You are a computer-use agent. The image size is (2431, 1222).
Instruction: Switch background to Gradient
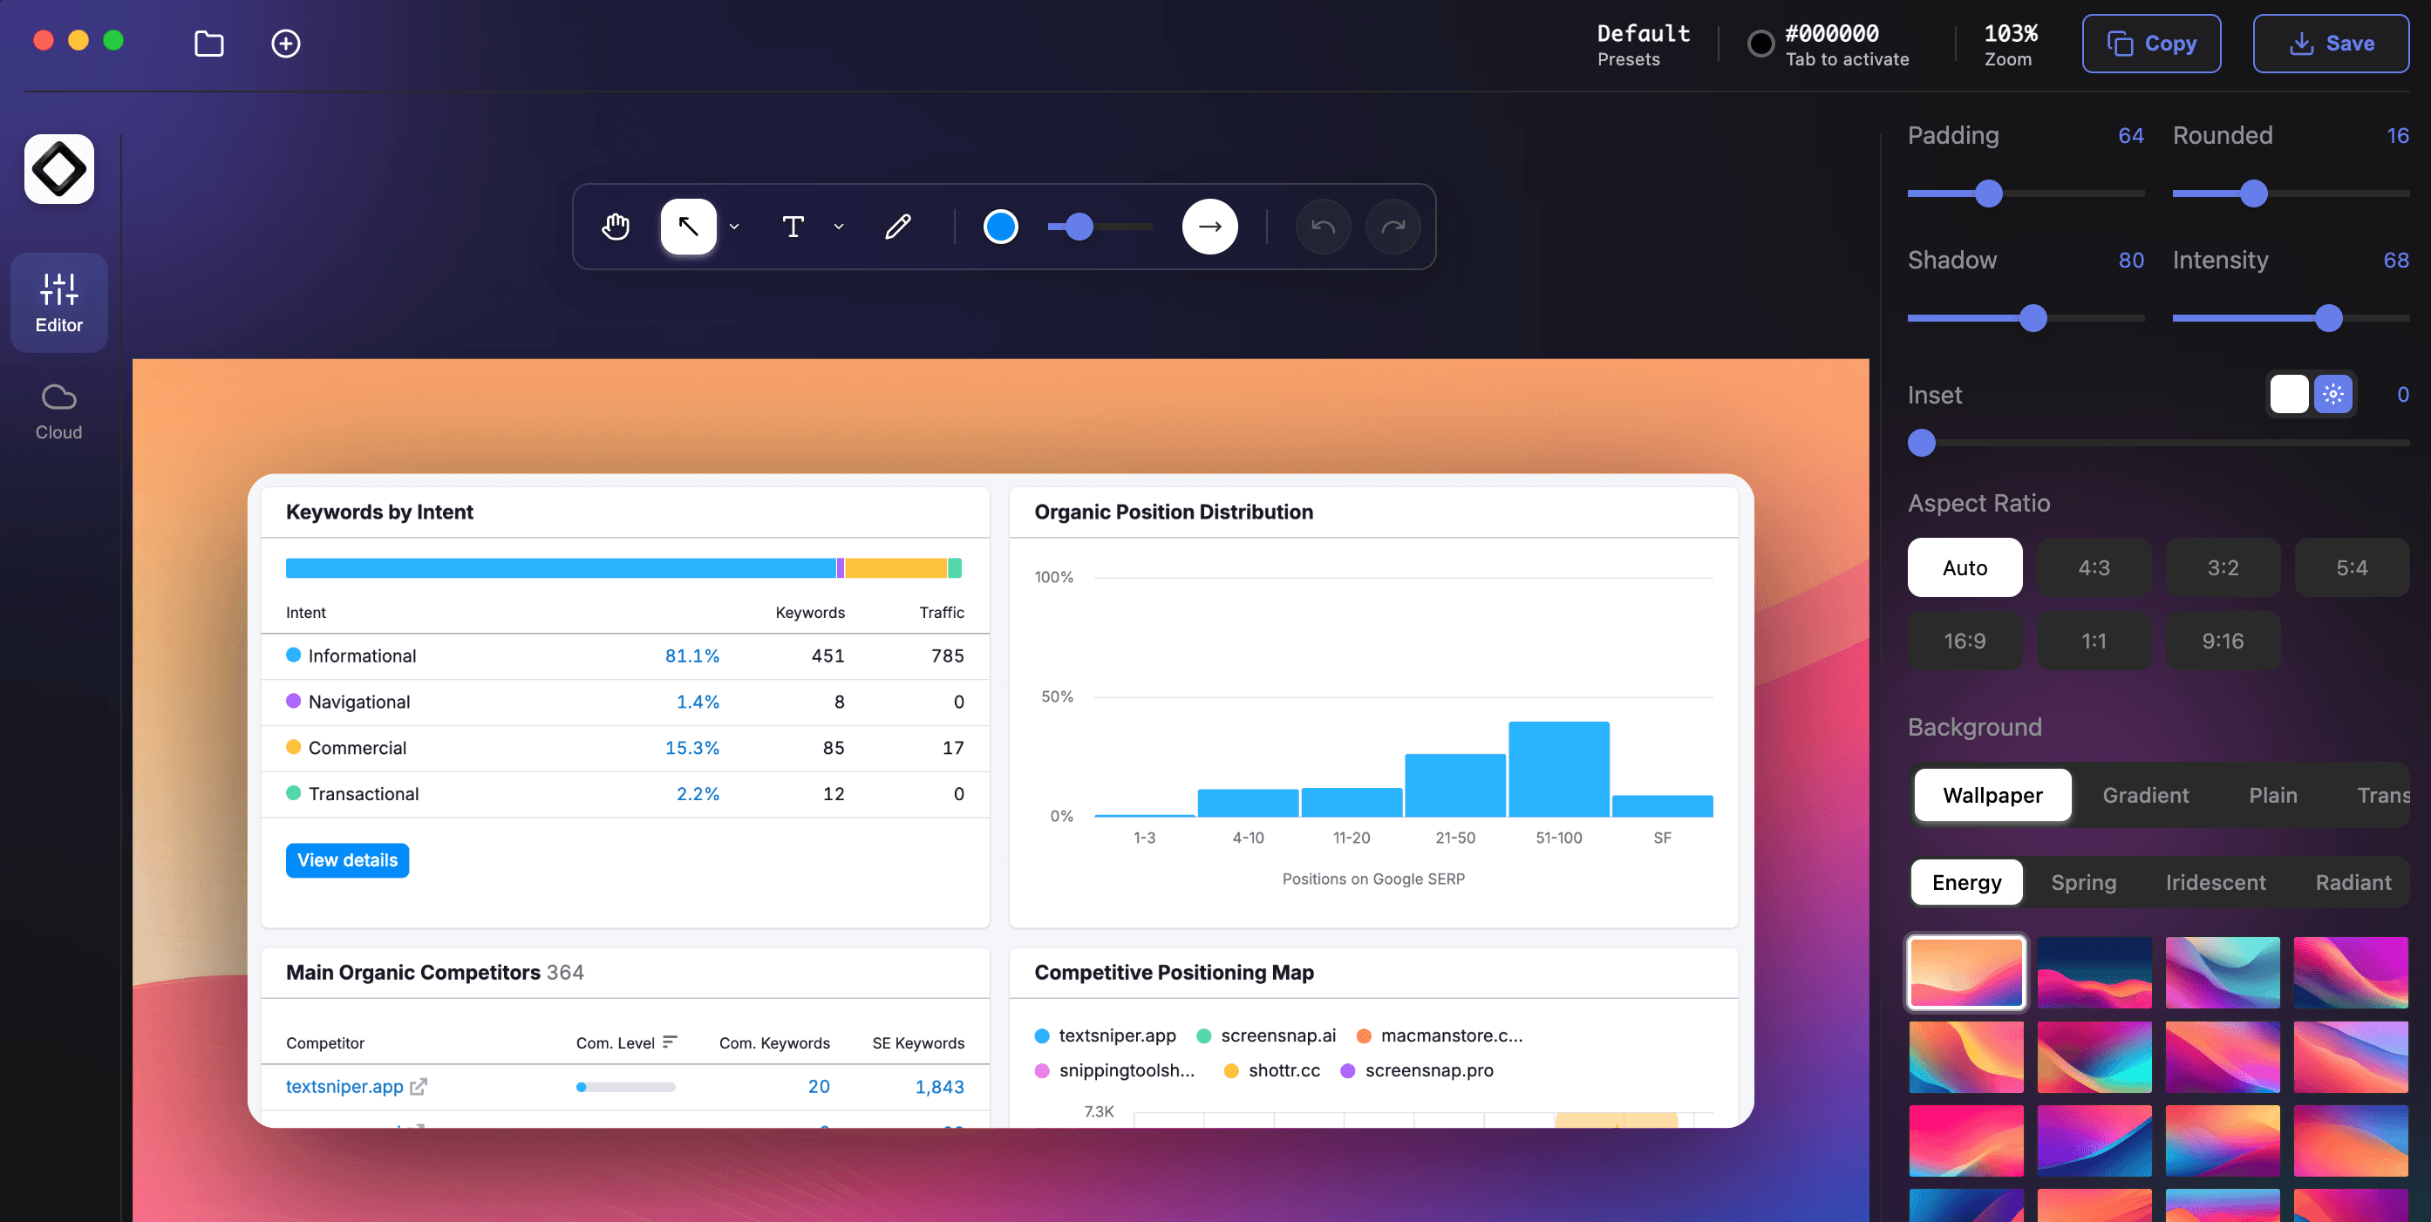2145,795
